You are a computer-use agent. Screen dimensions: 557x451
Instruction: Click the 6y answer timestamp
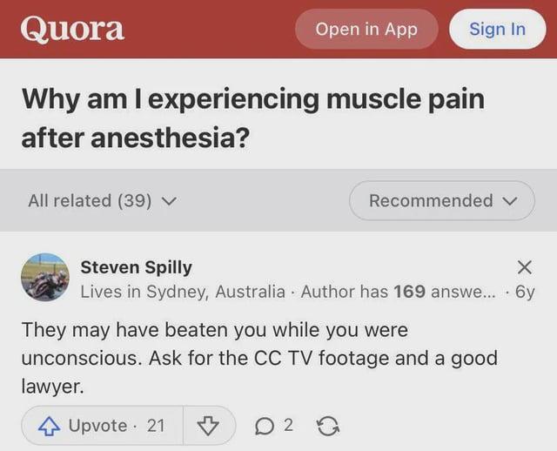pyautogui.click(x=525, y=292)
